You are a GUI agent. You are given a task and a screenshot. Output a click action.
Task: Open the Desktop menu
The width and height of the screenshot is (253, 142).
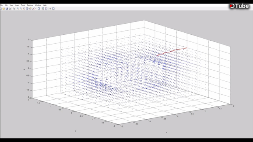point(30,5)
